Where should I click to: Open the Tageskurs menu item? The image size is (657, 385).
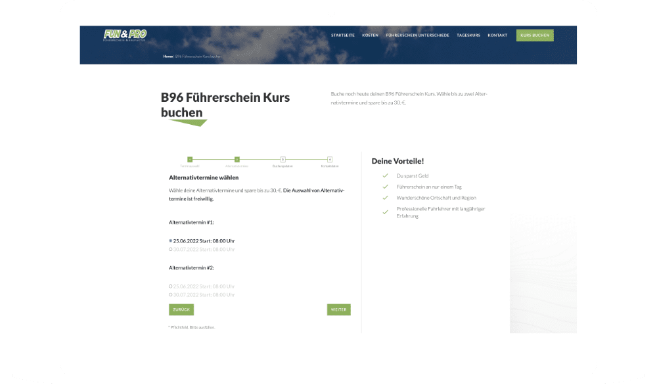468,35
